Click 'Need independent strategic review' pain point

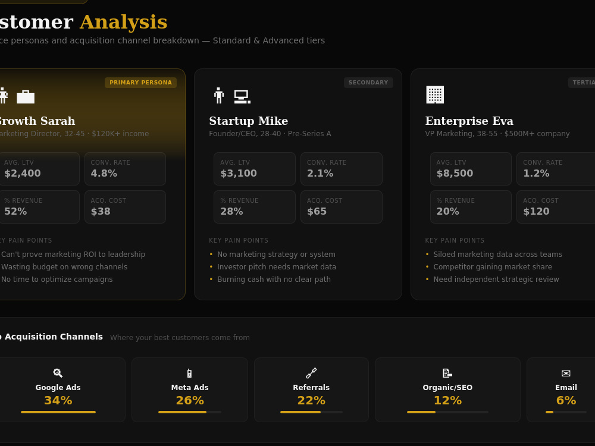[496, 279]
